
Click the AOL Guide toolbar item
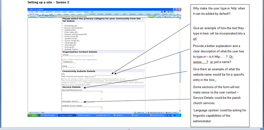pos(100,14)
